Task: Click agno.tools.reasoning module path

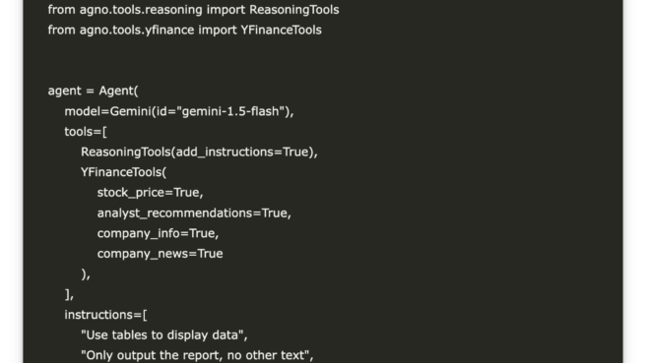Action: pyautogui.click(x=141, y=10)
